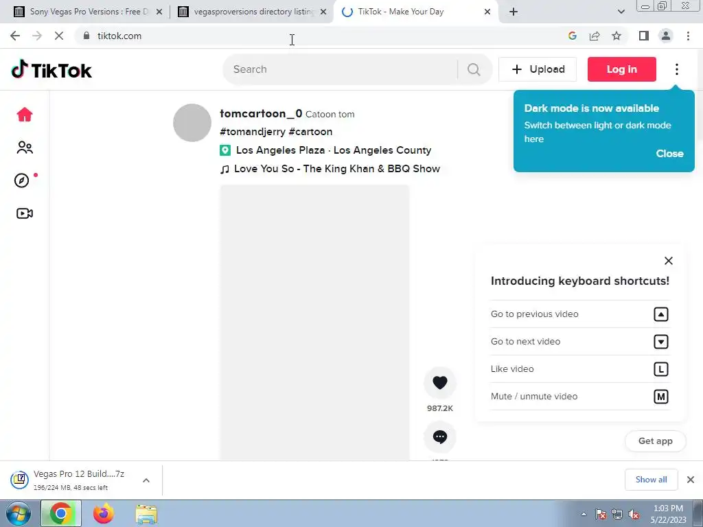Open Los Angeles Plaza location link

[x=325, y=150]
